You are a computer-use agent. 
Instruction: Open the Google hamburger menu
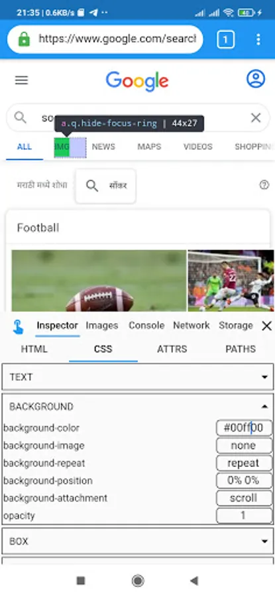(21, 80)
